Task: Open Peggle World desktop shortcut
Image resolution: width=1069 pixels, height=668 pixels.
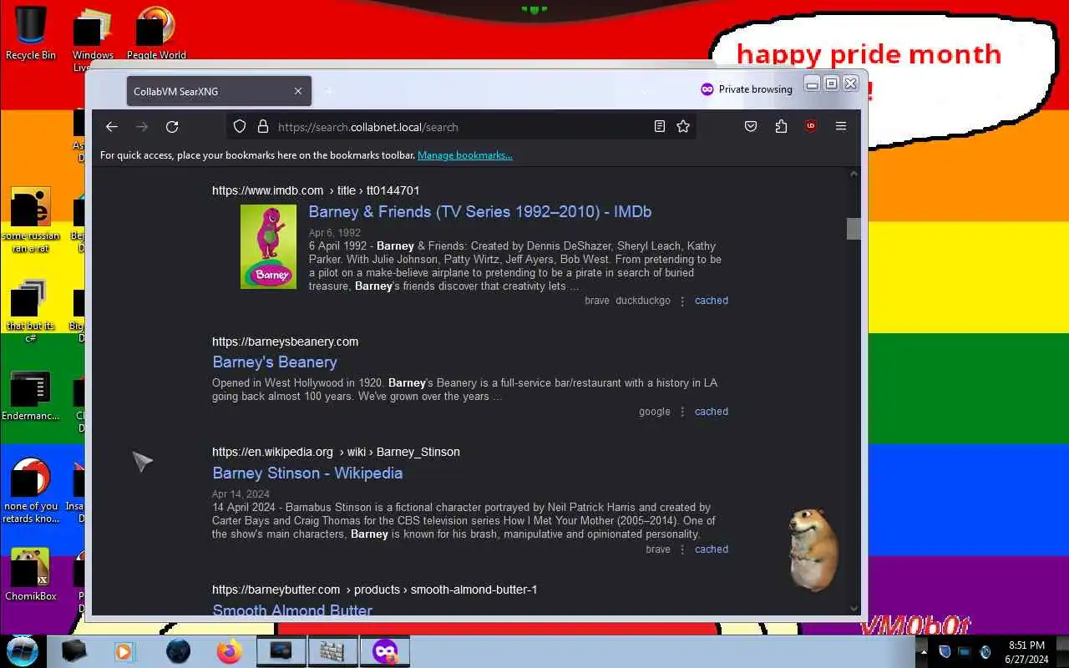Action: [x=156, y=33]
